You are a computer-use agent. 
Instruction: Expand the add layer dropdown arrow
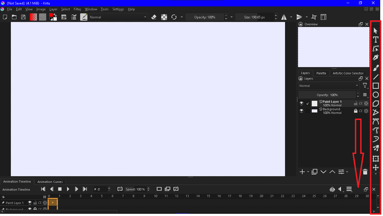click(x=308, y=172)
